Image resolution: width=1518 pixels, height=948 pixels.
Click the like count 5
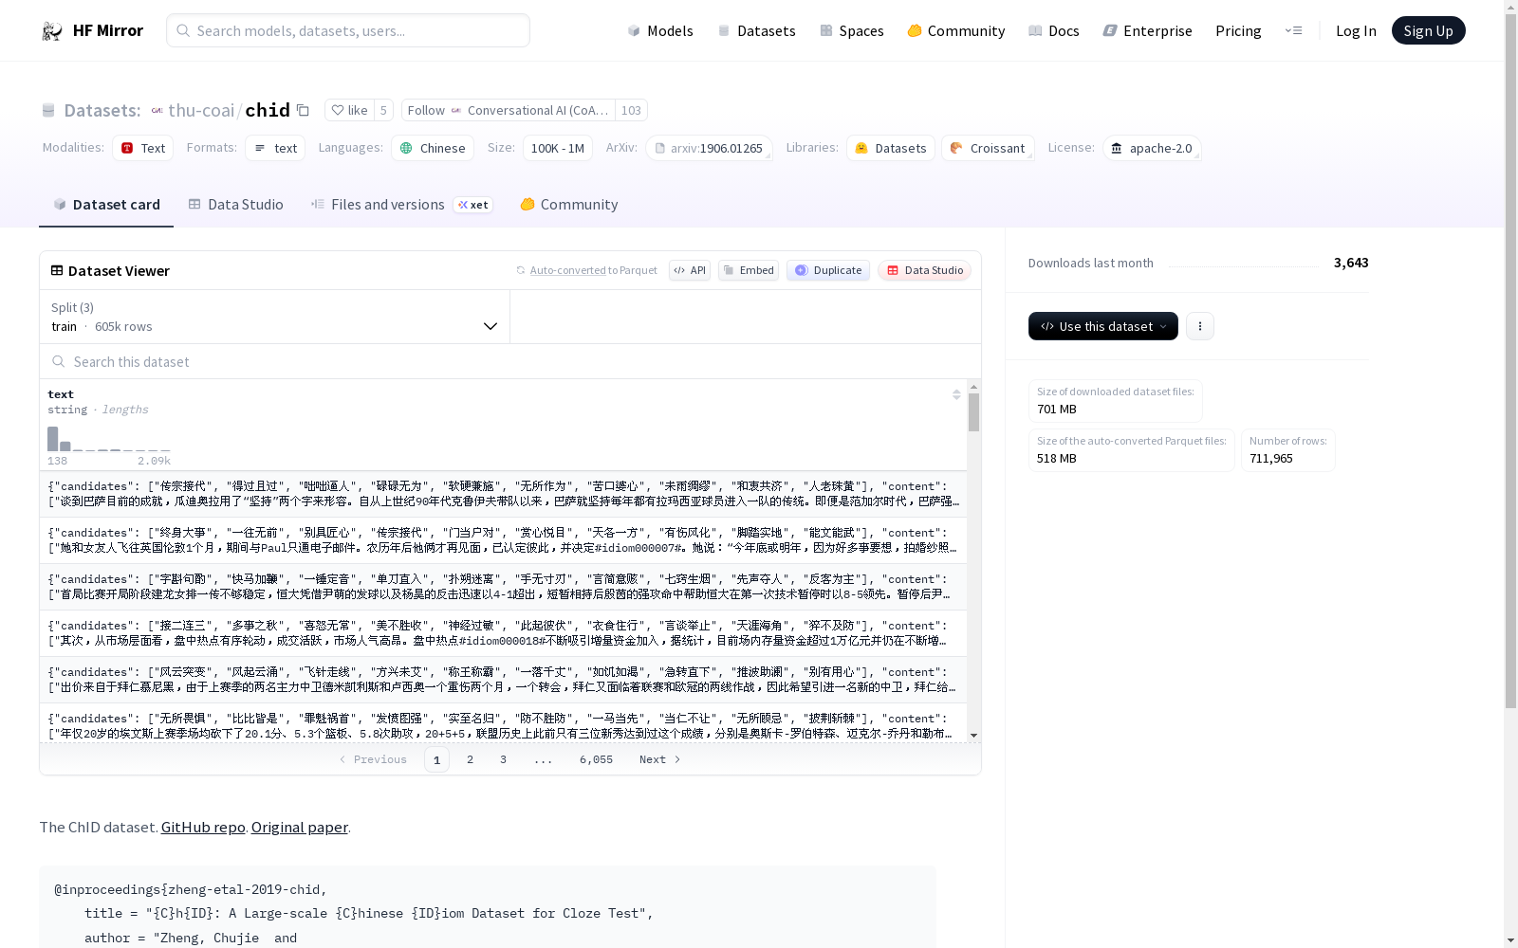[x=383, y=110]
